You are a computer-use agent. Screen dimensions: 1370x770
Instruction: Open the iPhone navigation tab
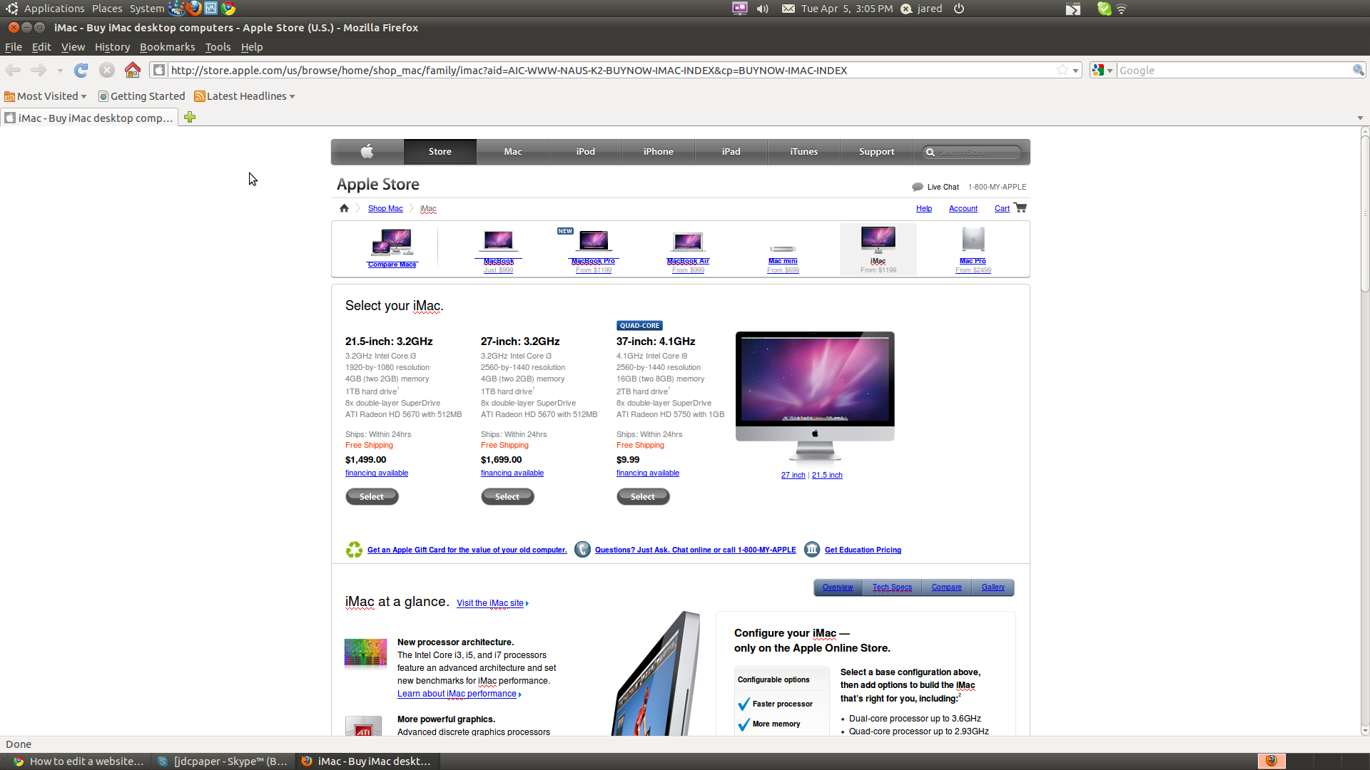pos(658,151)
